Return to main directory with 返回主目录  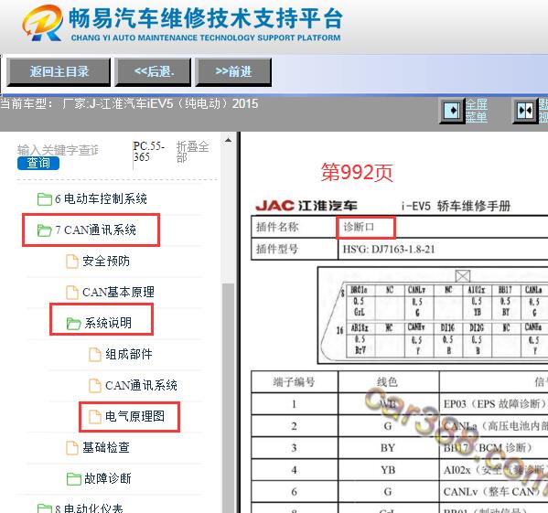pos(59,72)
